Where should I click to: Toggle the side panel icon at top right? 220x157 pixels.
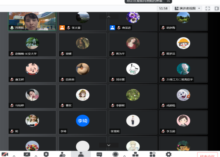point(217,9)
